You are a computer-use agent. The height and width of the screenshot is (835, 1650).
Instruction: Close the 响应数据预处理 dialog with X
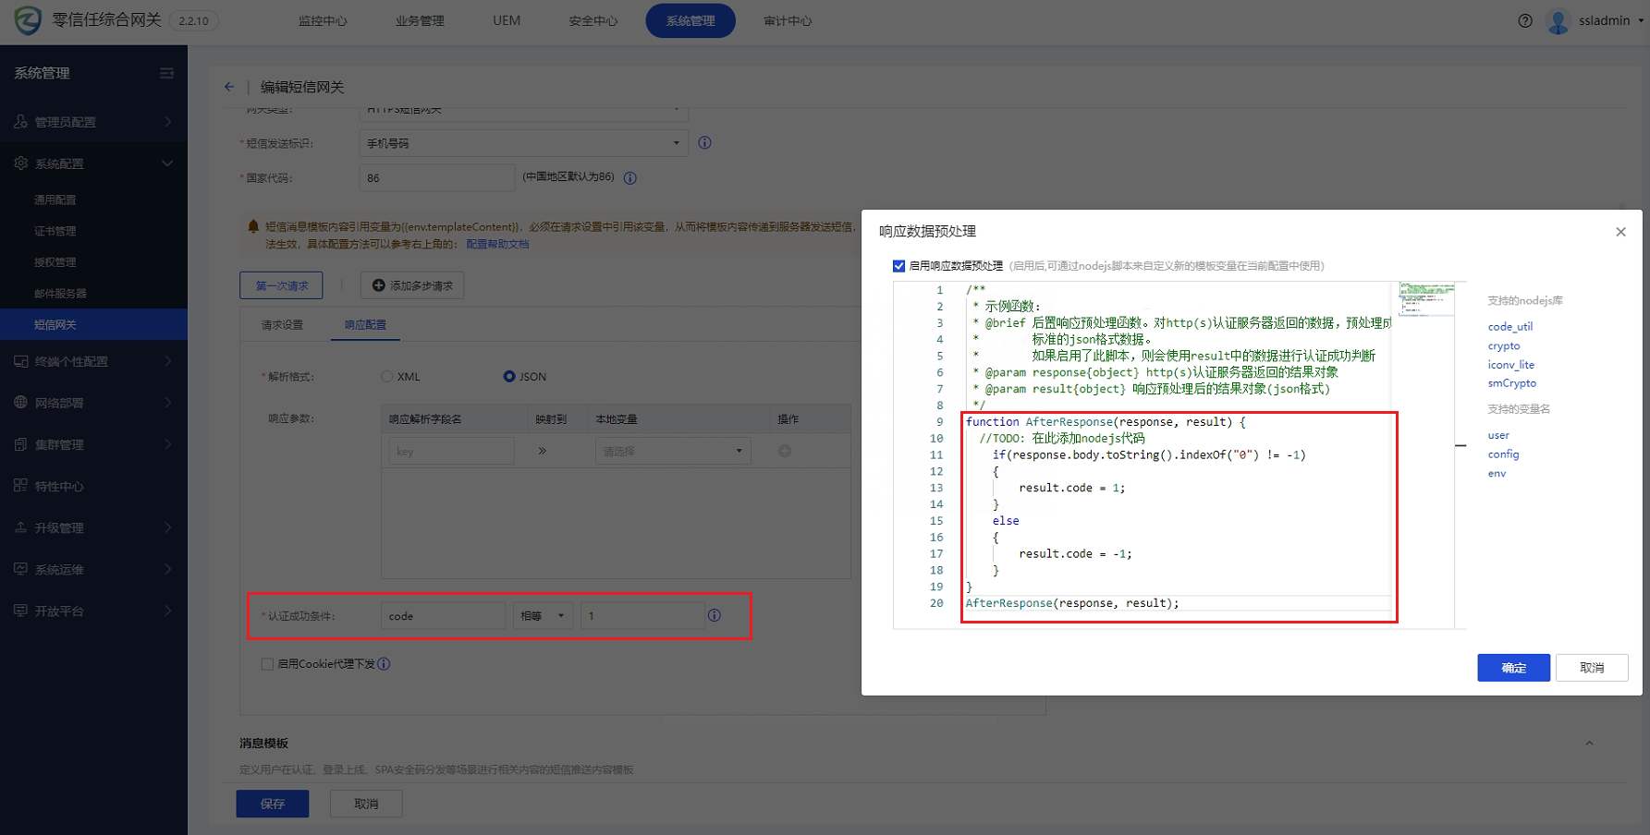coord(1620,232)
